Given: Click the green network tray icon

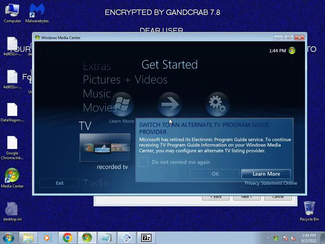Looking at the screenshot, I should tap(276, 238).
